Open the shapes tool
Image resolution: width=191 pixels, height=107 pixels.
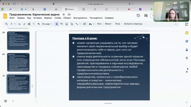pyautogui.click(x=72, y=24)
